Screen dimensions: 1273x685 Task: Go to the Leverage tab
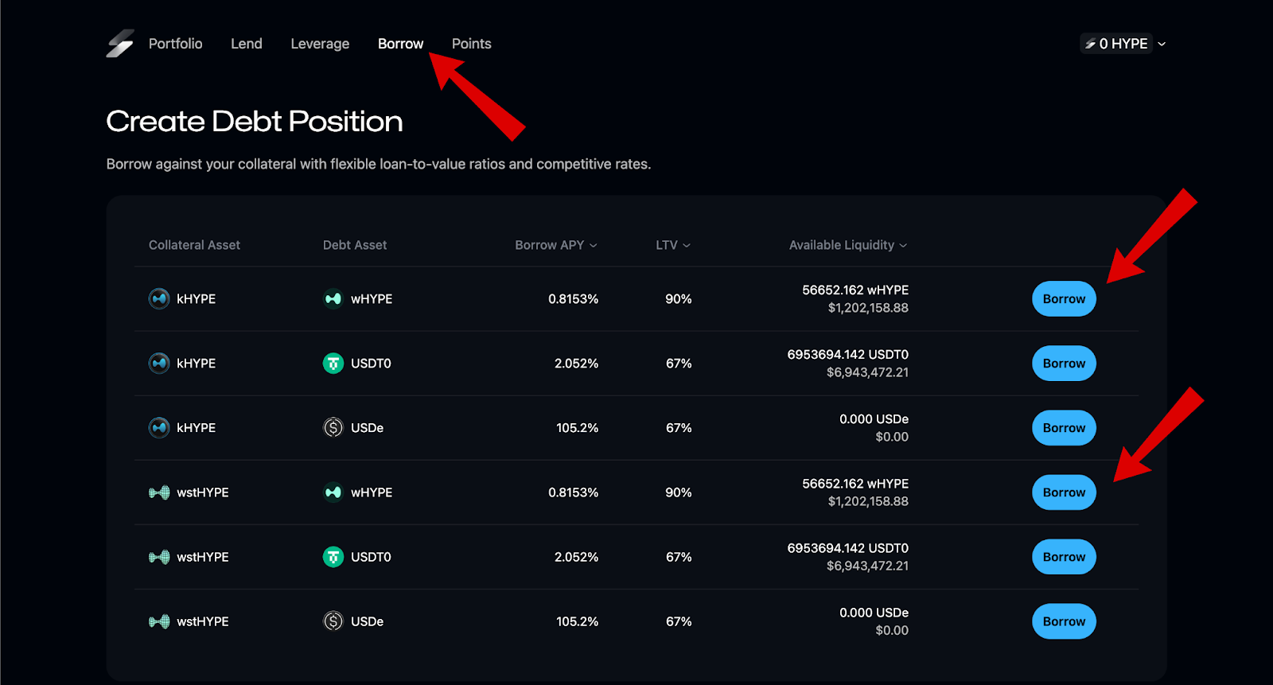320,44
